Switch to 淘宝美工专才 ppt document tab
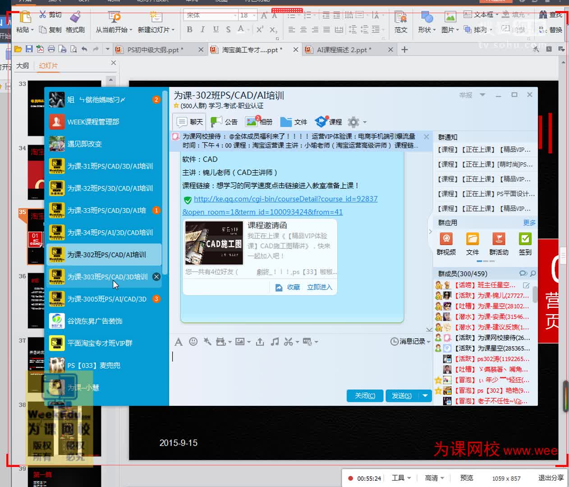The height and width of the screenshot is (487, 569). pos(254,50)
